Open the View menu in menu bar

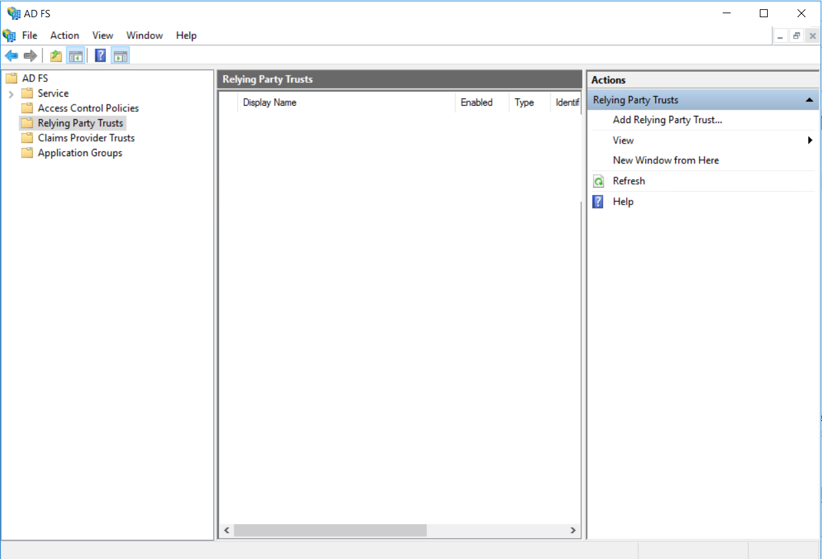[x=103, y=36]
